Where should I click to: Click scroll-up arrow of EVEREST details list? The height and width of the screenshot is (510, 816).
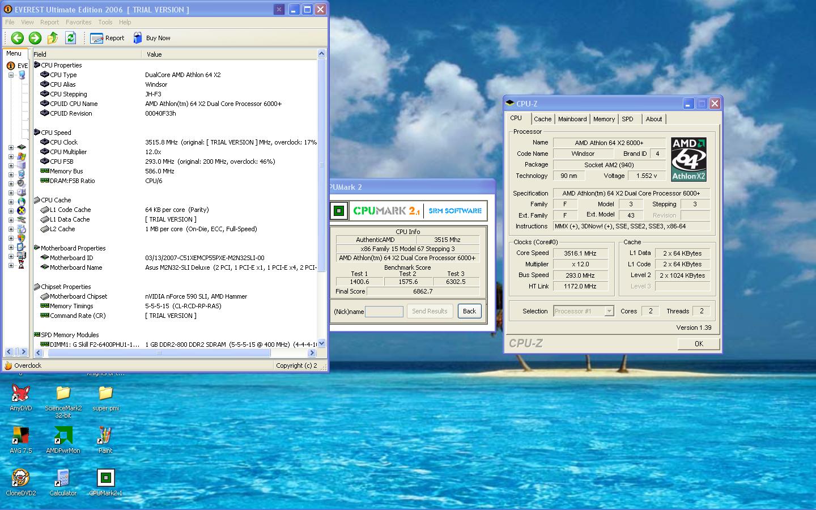click(322, 54)
